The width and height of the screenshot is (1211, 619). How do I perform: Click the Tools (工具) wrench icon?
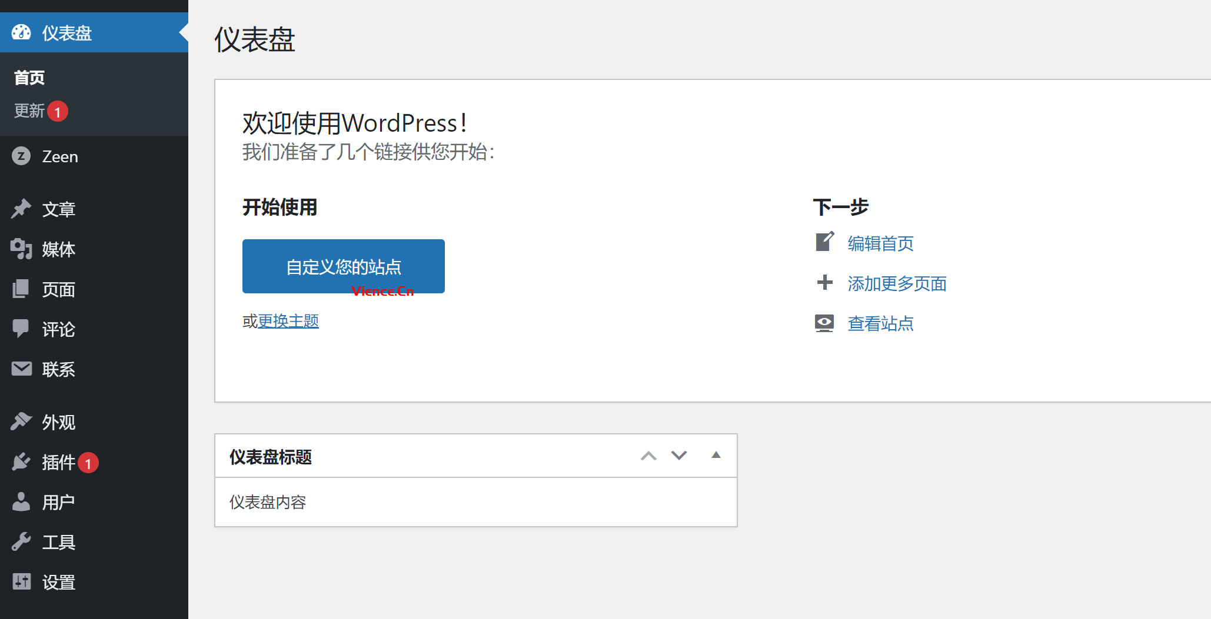(x=21, y=541)
